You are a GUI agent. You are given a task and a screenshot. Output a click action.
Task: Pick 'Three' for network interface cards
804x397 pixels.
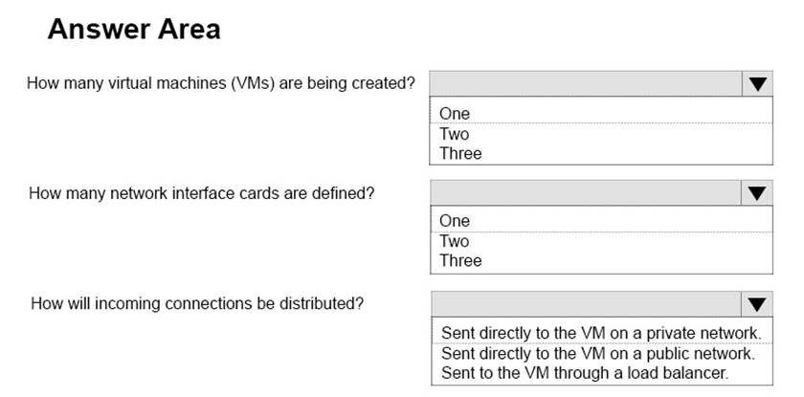point(460,260)
